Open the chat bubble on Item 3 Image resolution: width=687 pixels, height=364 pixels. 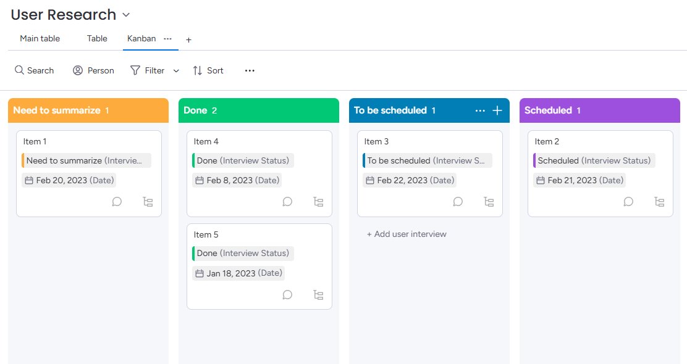pyautogui.click(x=458, y=202)
